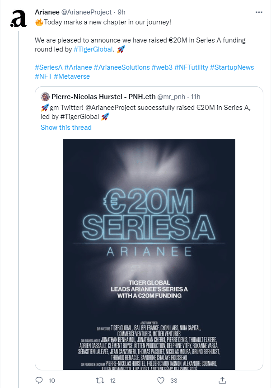Screen dimensions: 271x388
Task: Open the #SeriesA hashtag
Action: [x=49, y=67]
